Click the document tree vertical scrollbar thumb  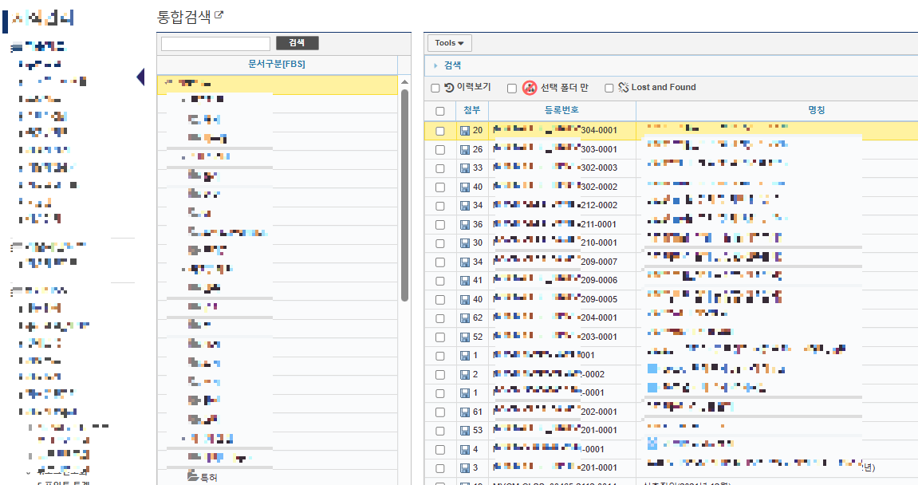pos(404,195)
